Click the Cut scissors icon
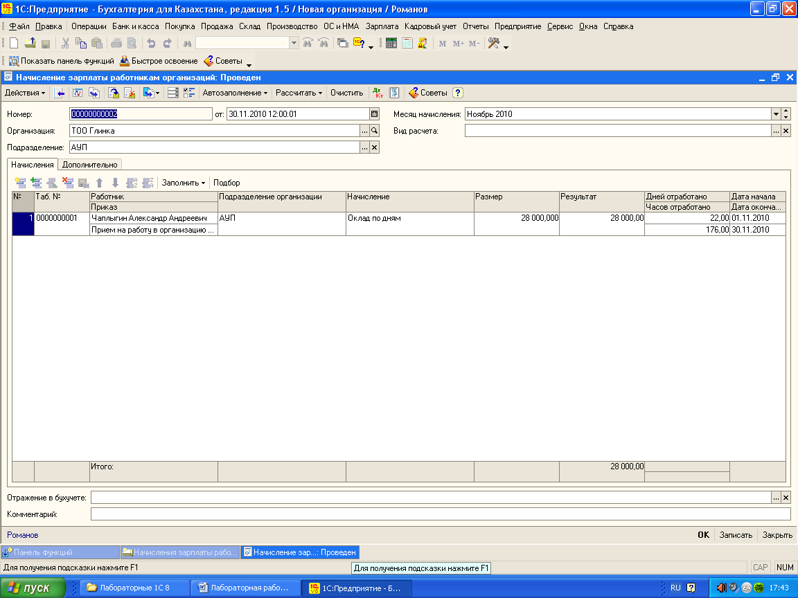The width and height of the screenshot is (798, 598). [65, 44]
